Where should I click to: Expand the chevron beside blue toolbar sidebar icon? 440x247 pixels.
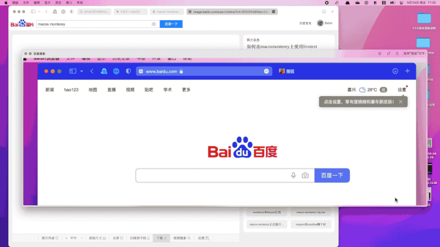81,71
